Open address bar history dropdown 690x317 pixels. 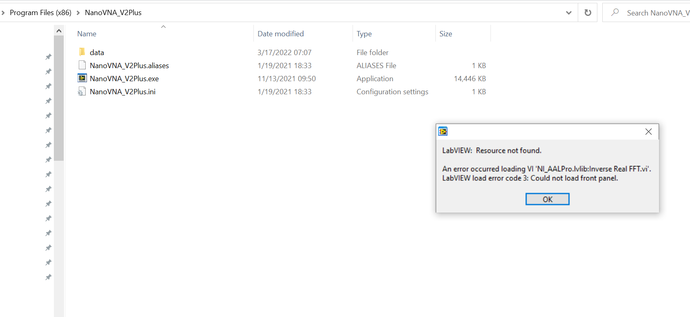[569, 13]
